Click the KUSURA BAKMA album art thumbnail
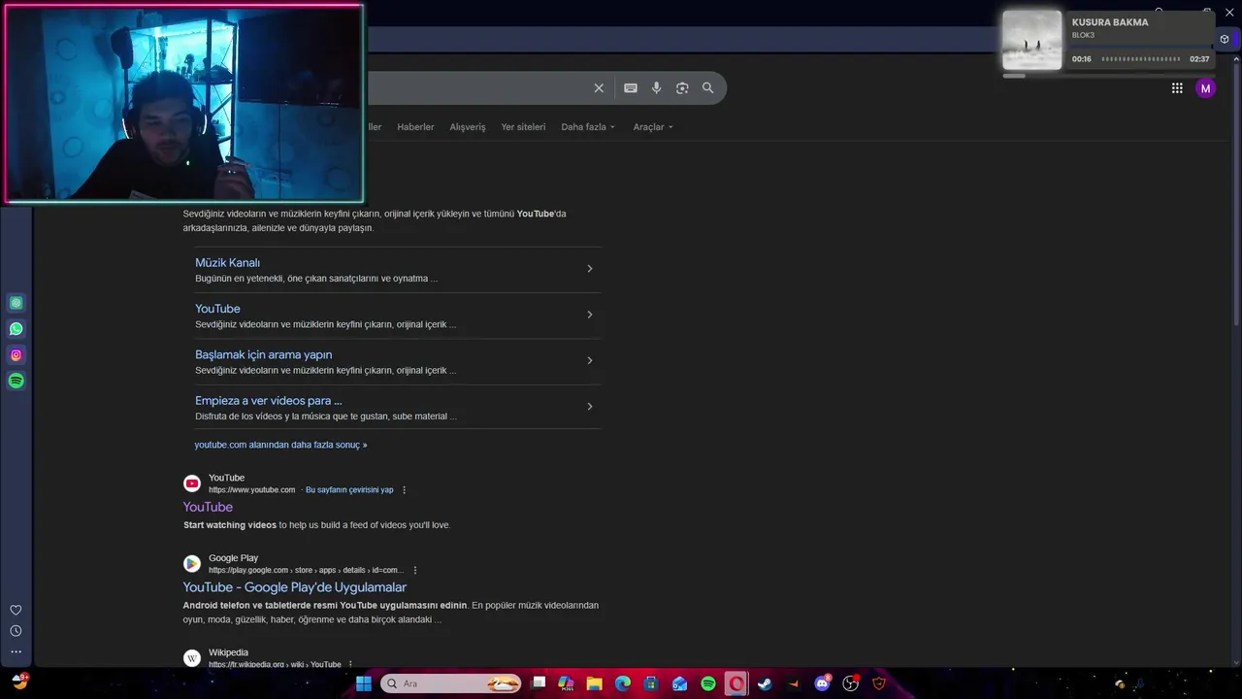 point(1032,40)
